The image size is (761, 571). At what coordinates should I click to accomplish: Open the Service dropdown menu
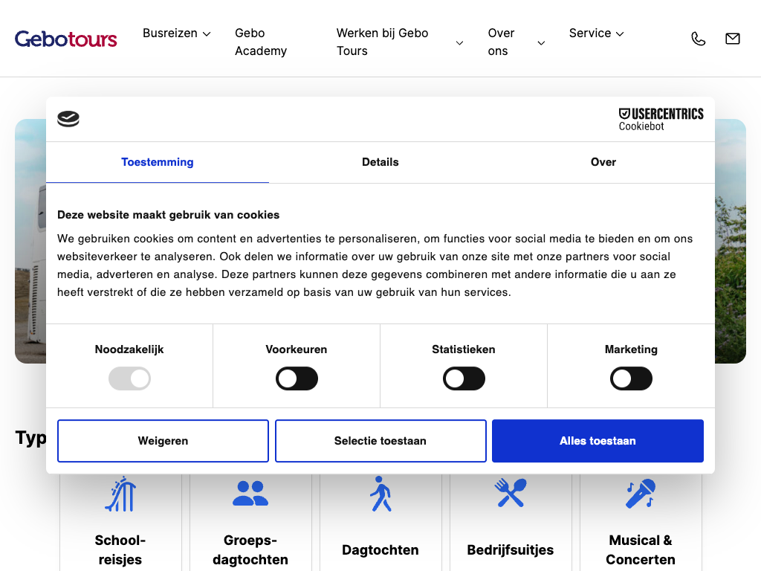596,33
